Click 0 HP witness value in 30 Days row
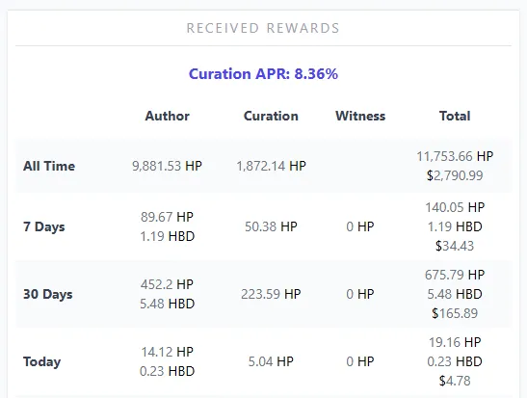Image resolution: width=527 pixels, height=398 pixels. tap(360, 295)
